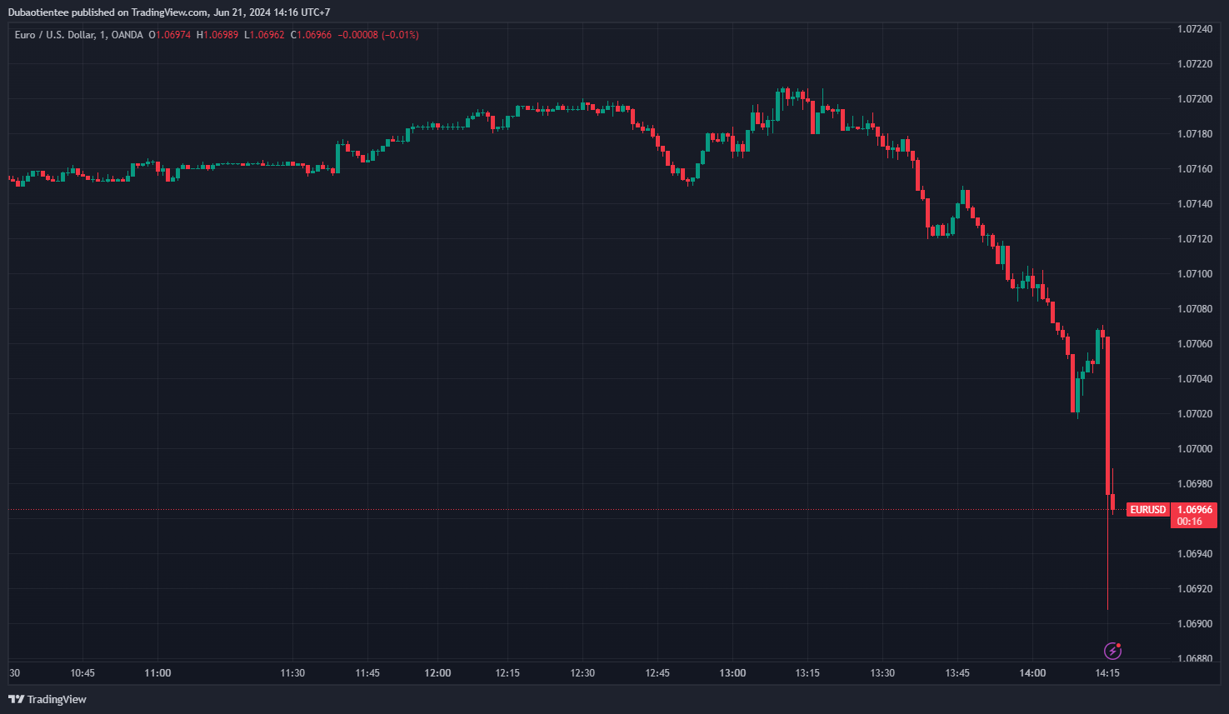The height and width of the screenshot is (714, 1229).
Task: Click the 11:30 time axis label
Action: click(292, 673)
